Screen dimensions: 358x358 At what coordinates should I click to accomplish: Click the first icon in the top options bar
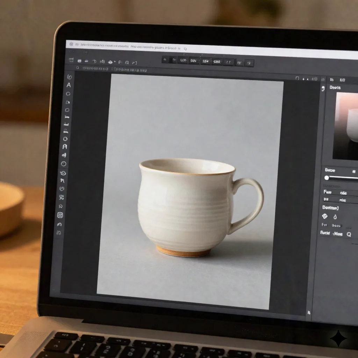click(71, 60)
